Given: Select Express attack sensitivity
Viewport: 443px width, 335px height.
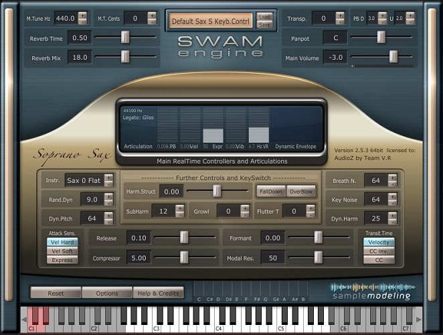Looking at the screenshot, I should pos(62,260).
